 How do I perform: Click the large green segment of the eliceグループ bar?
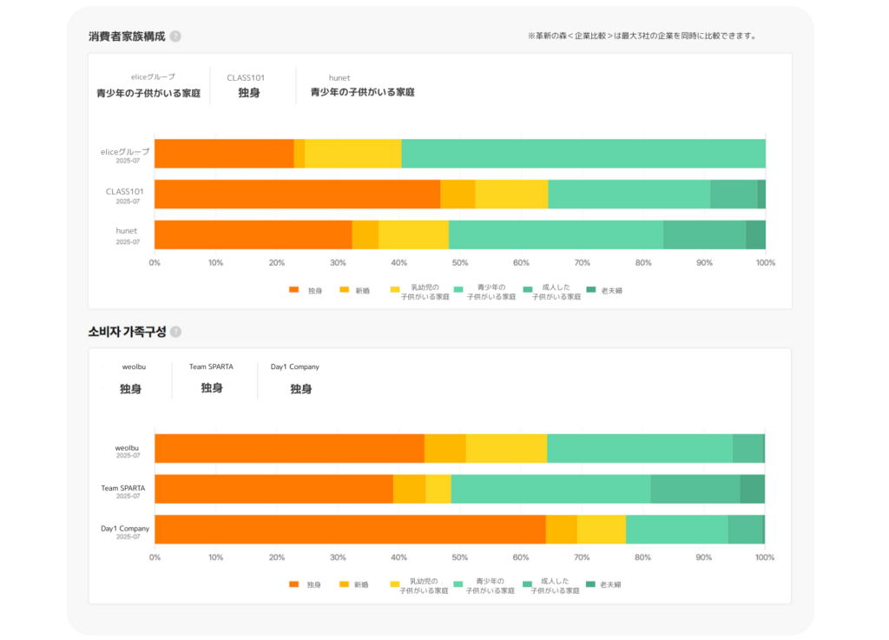(583, 154)
